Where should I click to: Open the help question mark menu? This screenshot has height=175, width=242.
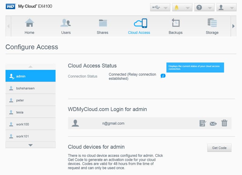coord(204,7)
